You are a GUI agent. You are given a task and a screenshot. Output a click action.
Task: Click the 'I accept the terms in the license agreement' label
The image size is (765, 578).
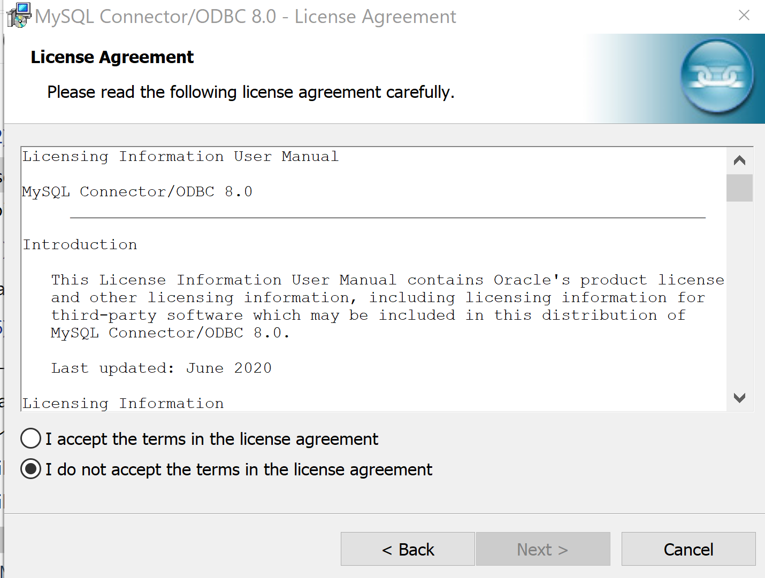coord(212,439)
